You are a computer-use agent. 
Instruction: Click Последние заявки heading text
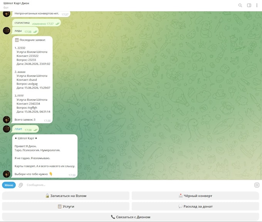click(30, 40)
